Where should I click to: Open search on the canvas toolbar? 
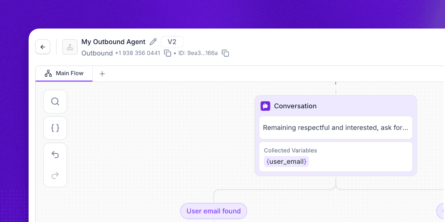point(55,102)
